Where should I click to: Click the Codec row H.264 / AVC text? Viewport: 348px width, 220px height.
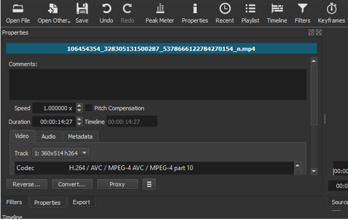pyautogui.click(x=131, y=168)
